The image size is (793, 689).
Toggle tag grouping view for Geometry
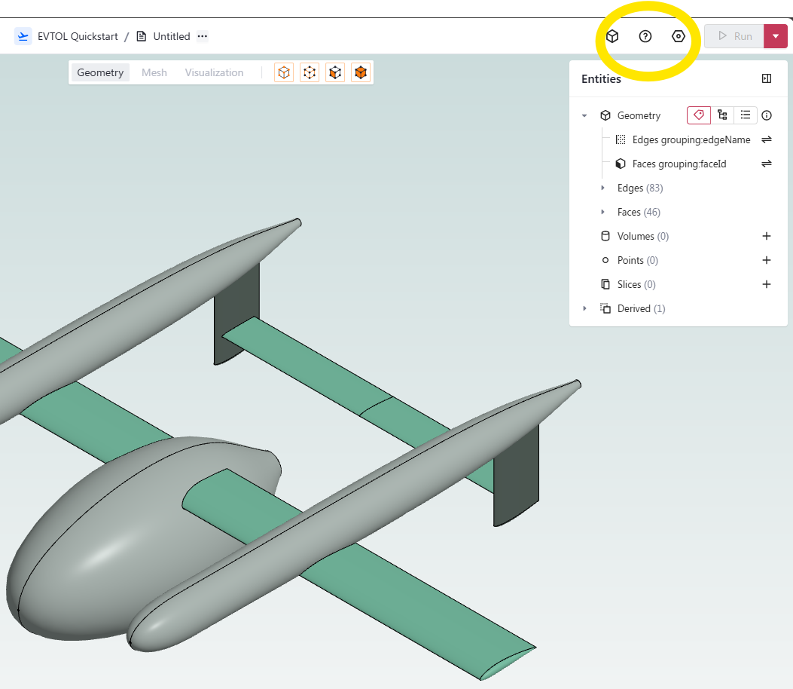[698, 115]
